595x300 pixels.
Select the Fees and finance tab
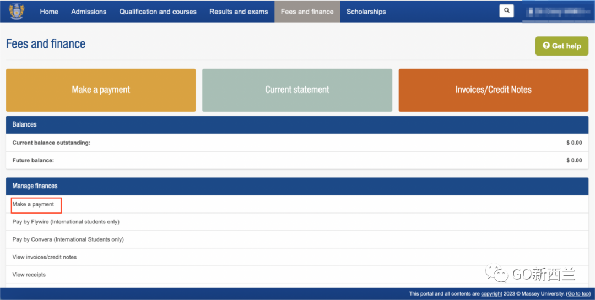coord(307,12)
